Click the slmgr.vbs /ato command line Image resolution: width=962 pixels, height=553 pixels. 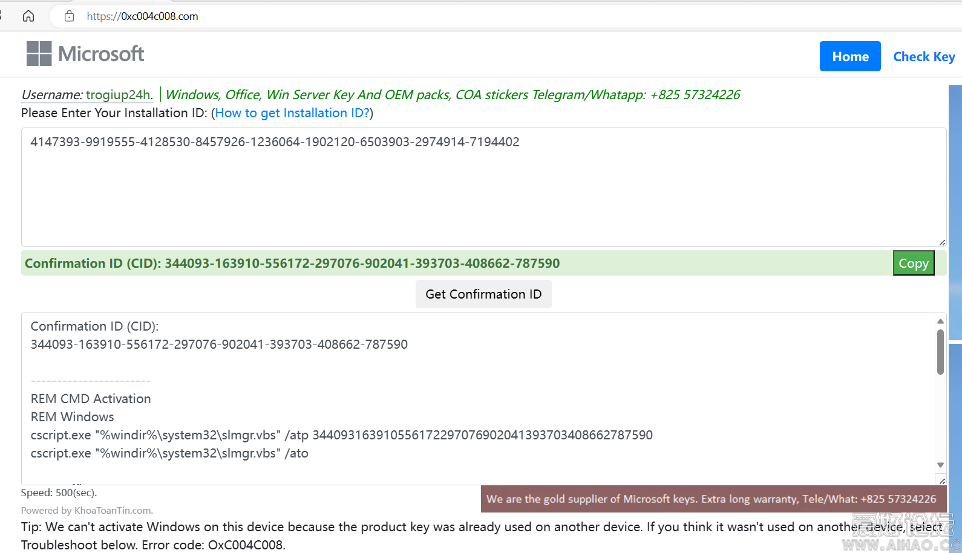point(169,453)
